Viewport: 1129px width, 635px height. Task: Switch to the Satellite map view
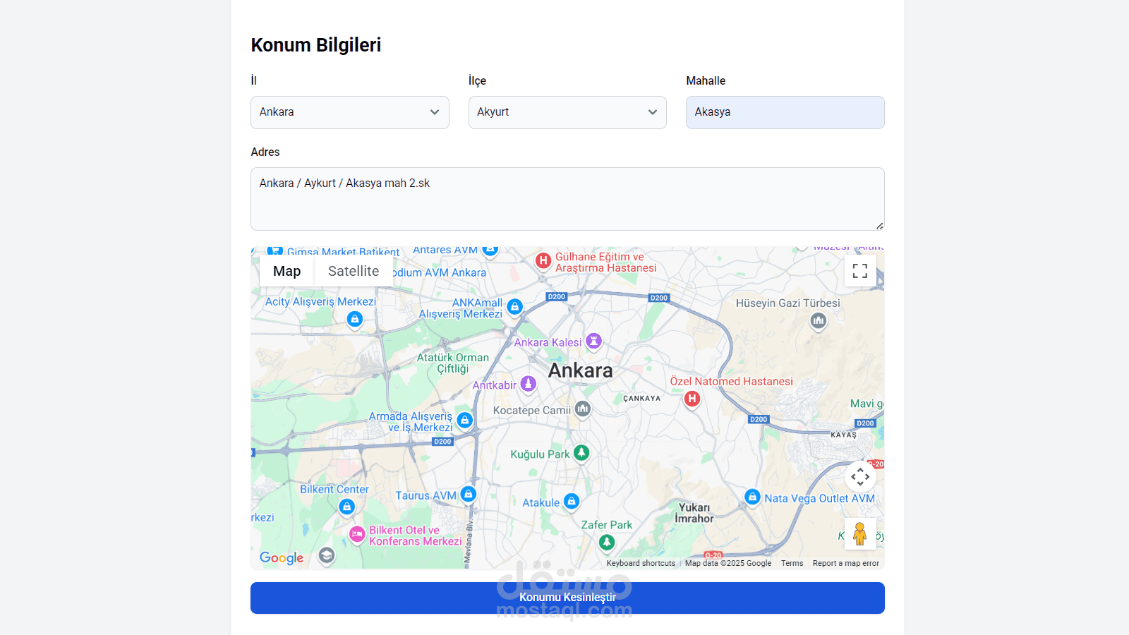pyautogui.click(x=354, y=271)
